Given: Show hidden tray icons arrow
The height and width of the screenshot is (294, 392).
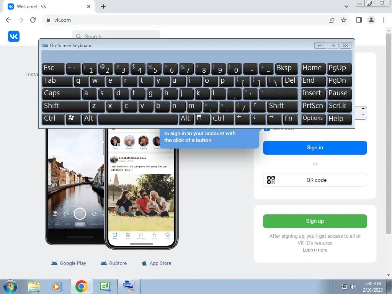Looking at the screenshot, I should coord(335,287).
